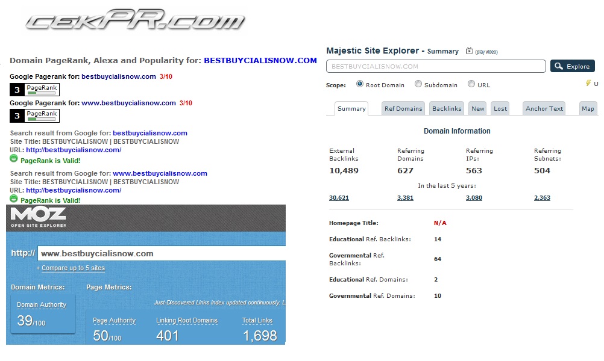This screenshot has height=361, width=604.
Task: Click the Total Links label
Action: coord(257,320)
